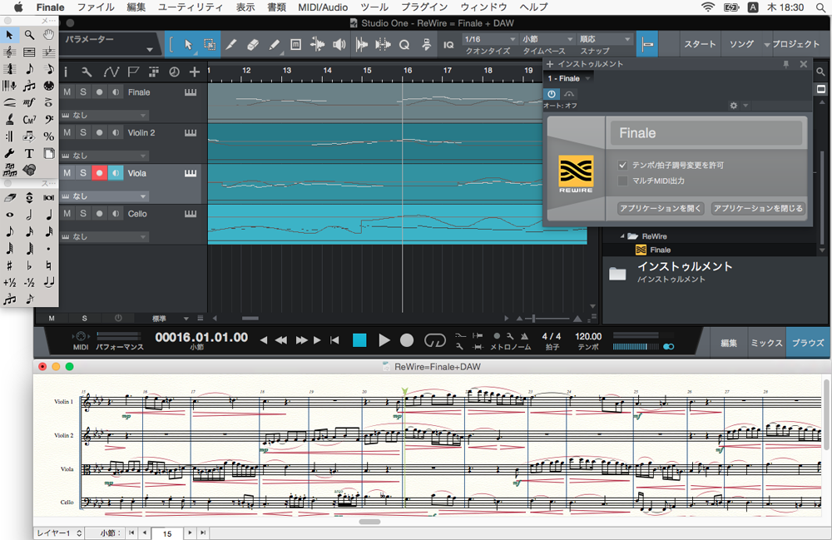
Task: Toggle monitor on the Viola track
Action: (x=116, y=173)
